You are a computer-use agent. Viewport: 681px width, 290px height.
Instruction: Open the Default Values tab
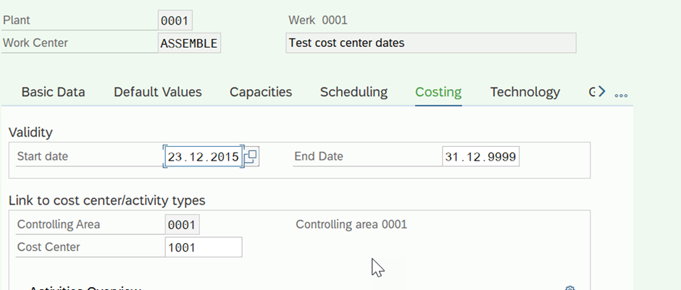pos(158,92)
